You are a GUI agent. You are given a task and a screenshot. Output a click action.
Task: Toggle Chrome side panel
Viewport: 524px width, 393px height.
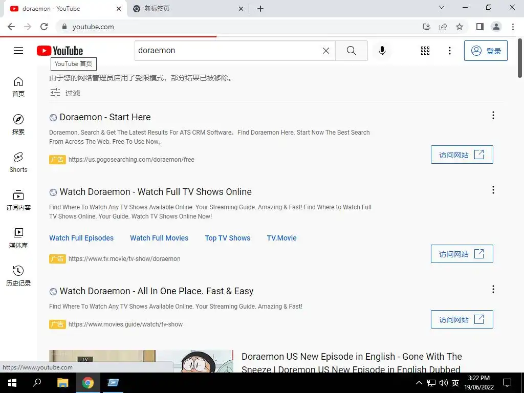click(480, 27)
